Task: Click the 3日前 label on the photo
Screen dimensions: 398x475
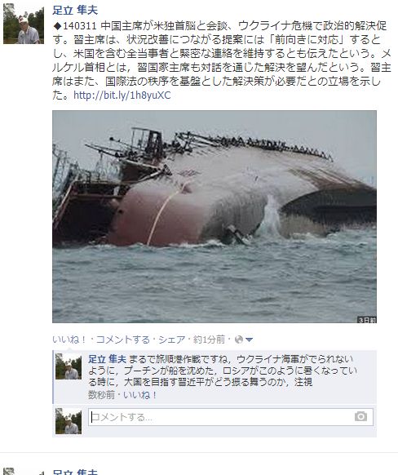Action: coord(367,320)
